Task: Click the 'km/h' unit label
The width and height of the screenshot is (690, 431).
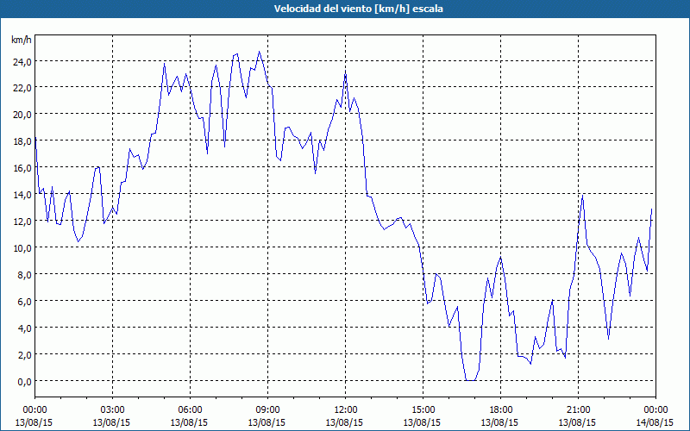Action: coord(21,40)
